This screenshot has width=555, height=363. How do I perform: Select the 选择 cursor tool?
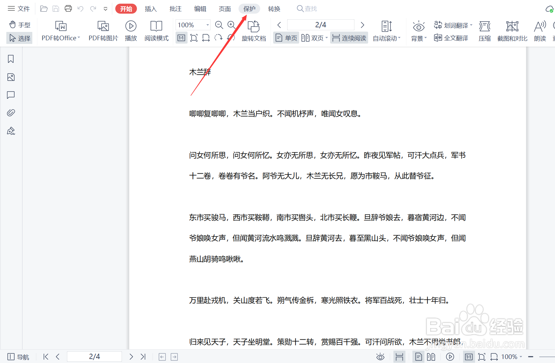point(20,38)
